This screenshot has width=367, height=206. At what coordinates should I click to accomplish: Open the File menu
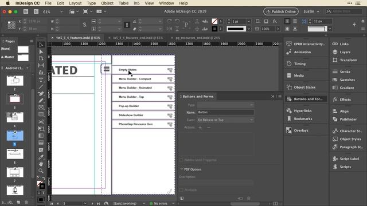click(48, 3)
